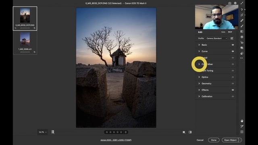The height and width of the screenshot is (145, 258).
Task: Select the Radial Filter tool
Action: point(242,37)
